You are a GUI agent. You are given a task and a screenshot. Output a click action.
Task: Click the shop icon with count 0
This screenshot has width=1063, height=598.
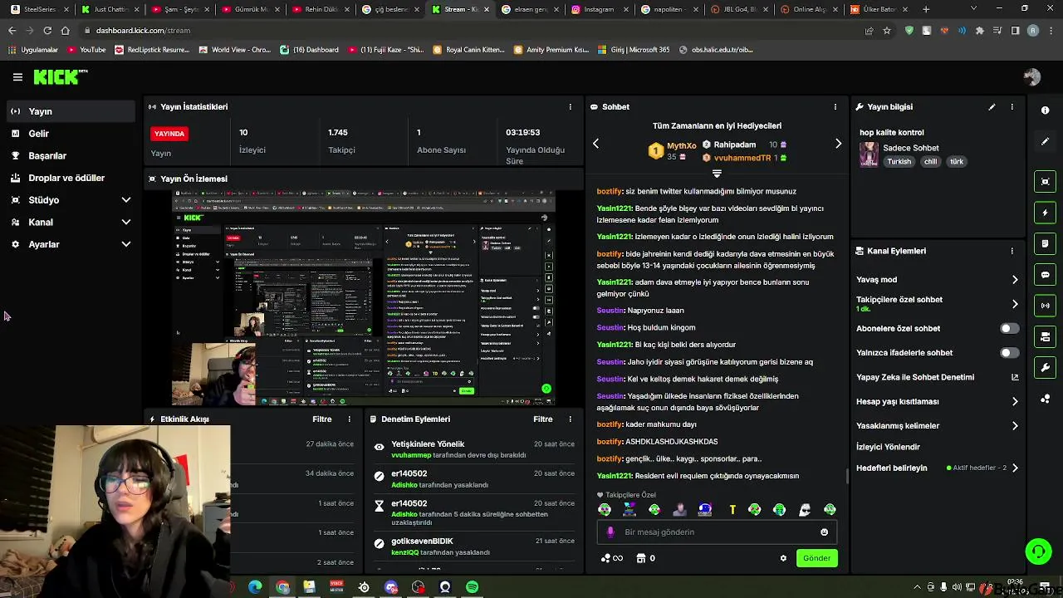tap(645, 558)
